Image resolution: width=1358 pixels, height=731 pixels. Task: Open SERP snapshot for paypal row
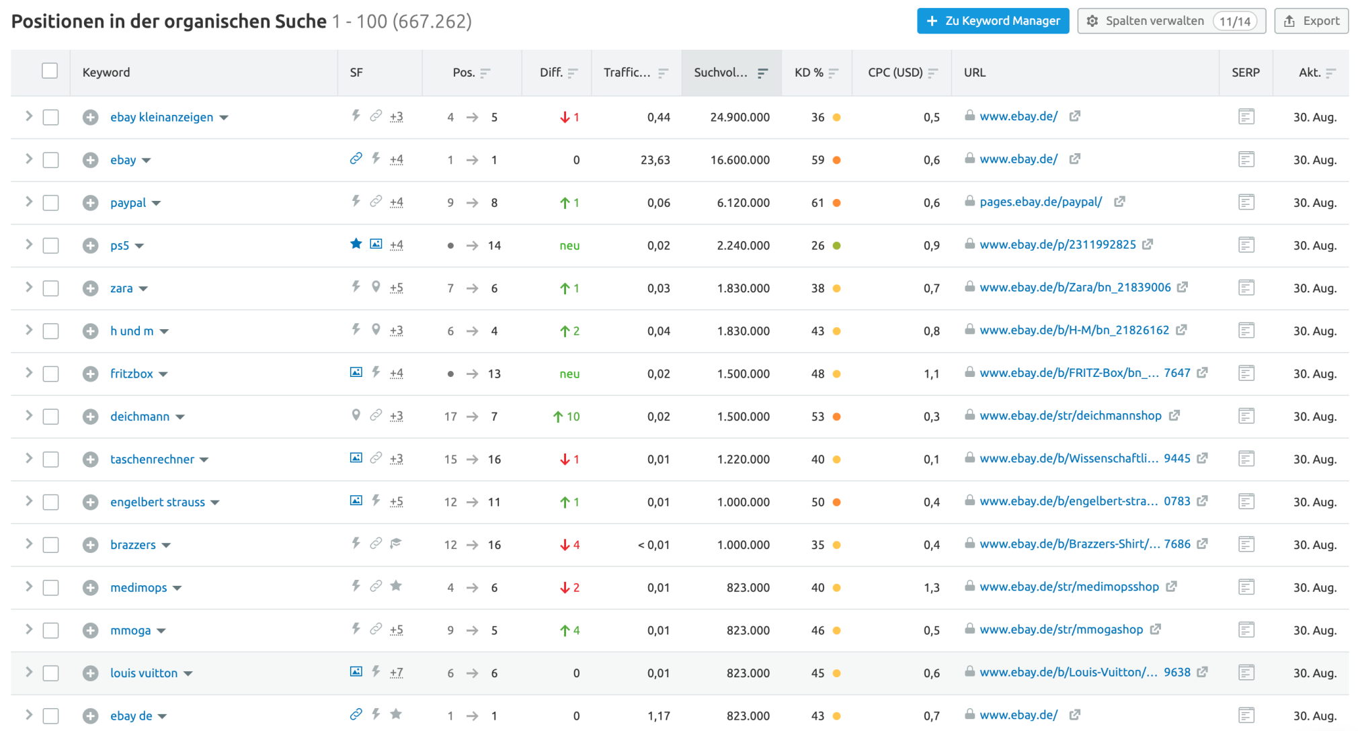point(1246,202)
